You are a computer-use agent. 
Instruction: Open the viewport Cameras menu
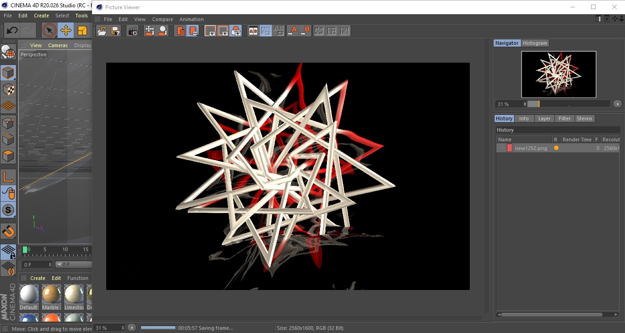(x=58, y=45)
